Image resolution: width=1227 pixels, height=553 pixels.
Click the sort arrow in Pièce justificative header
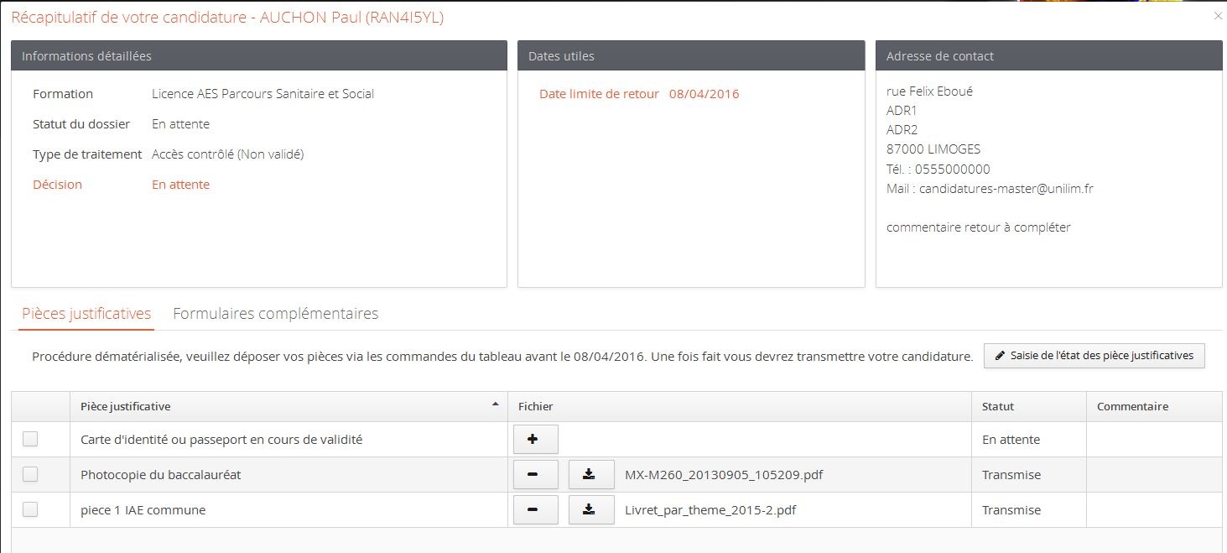click(495, 405)
